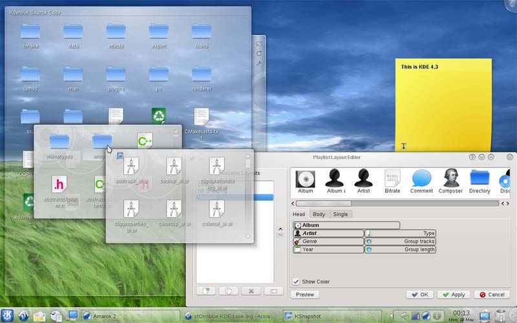Click the new layout icon button
This screenshot has height=323, width=517.
tap(206, 291)
